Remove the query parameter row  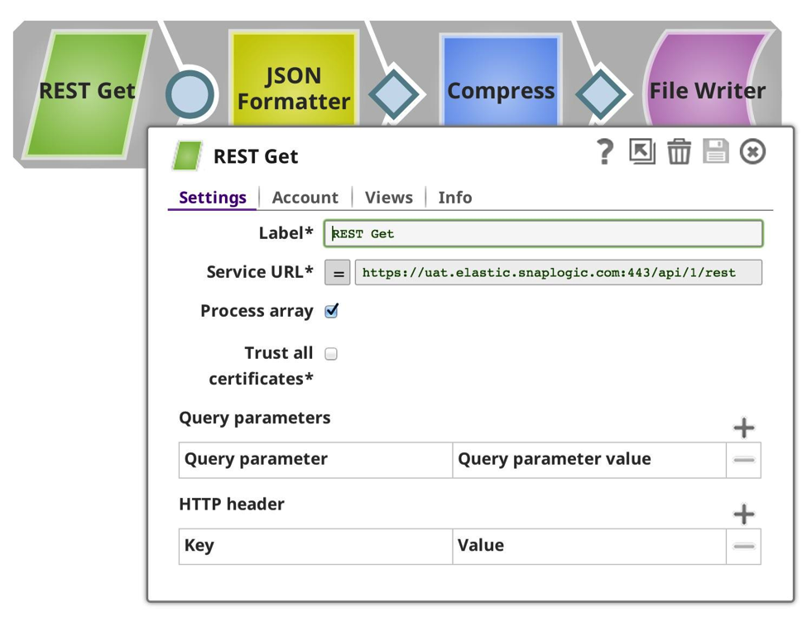click(x=744, y=460)
